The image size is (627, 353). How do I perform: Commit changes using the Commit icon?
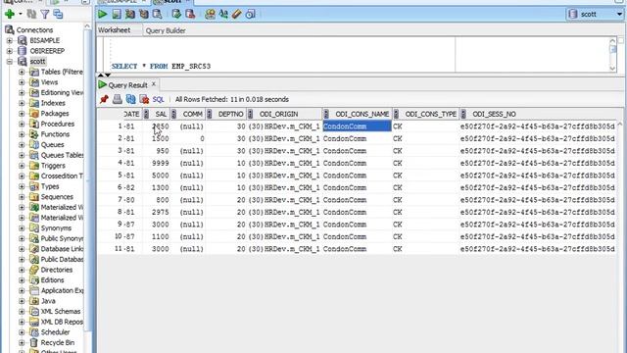(176, 14)
